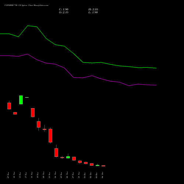Viewport: 184px width, 184px height.
Task: Click the 20 Nov date label on the axis
Action: point(43,175)
